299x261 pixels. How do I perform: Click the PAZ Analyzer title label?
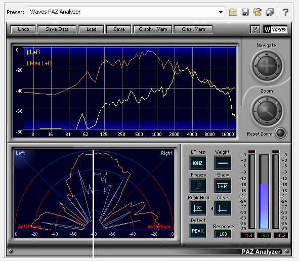[261, 252]
